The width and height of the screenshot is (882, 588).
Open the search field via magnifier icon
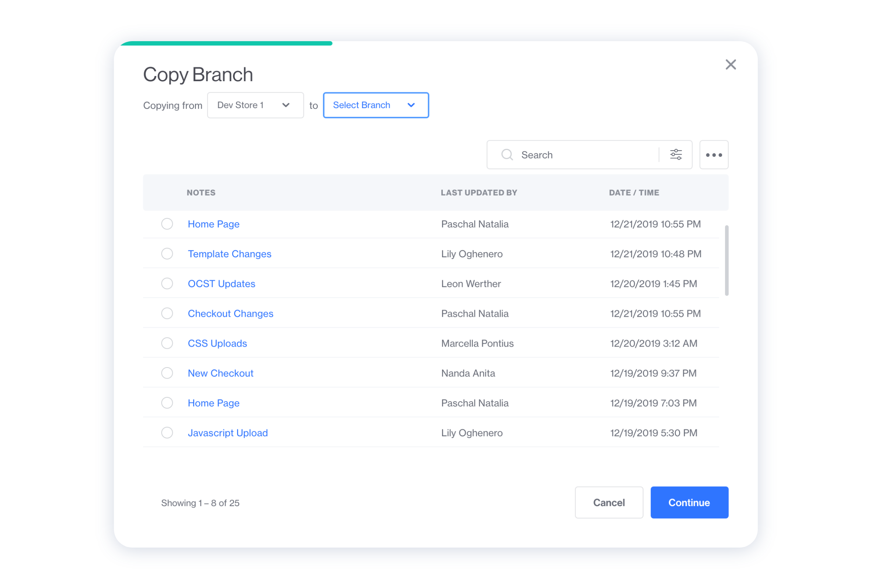pos(507,154)
